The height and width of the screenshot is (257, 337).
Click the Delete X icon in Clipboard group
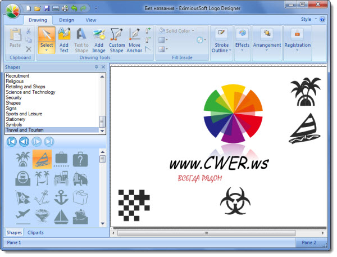[x=29, y=49]
